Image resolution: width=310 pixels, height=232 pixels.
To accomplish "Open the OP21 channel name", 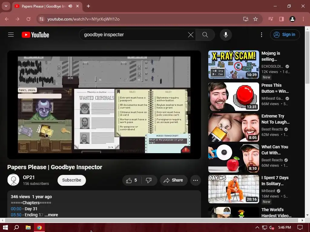I will coord(29,177).
